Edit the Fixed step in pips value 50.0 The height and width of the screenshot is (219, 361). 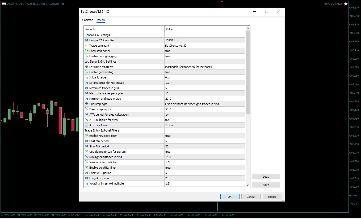click(x=205, y=109)
